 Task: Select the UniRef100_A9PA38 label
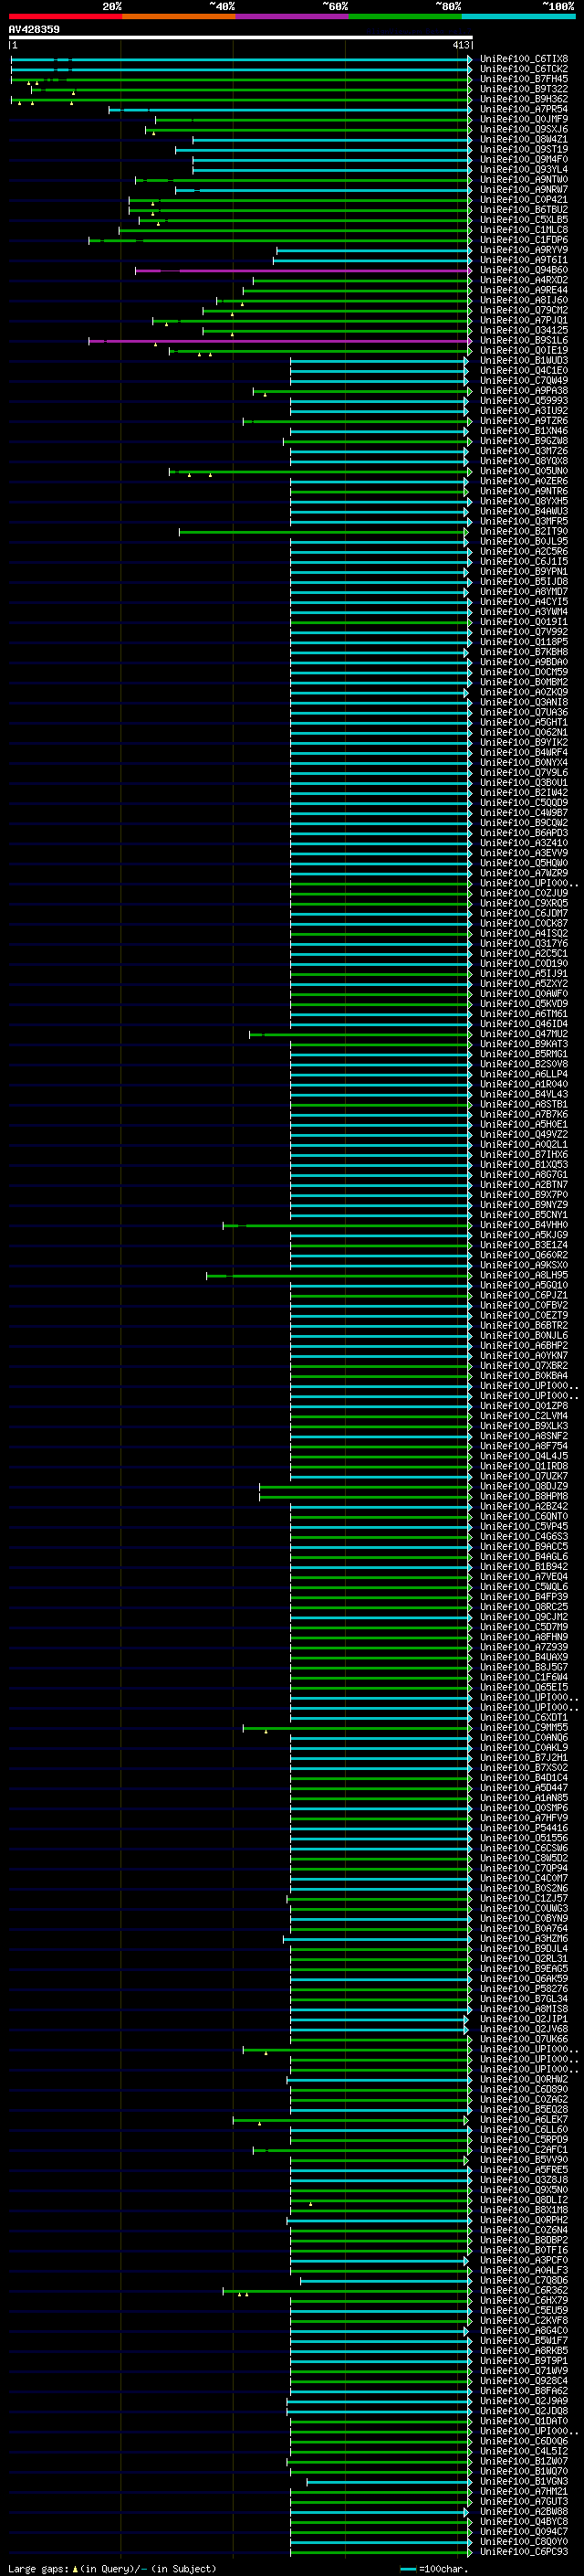click(524, 391)
